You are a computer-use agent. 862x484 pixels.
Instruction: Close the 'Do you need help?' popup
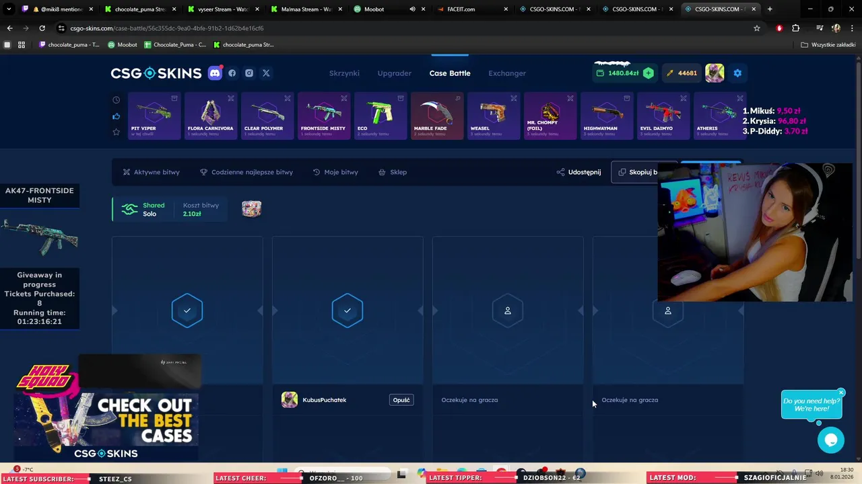point(841,393)
